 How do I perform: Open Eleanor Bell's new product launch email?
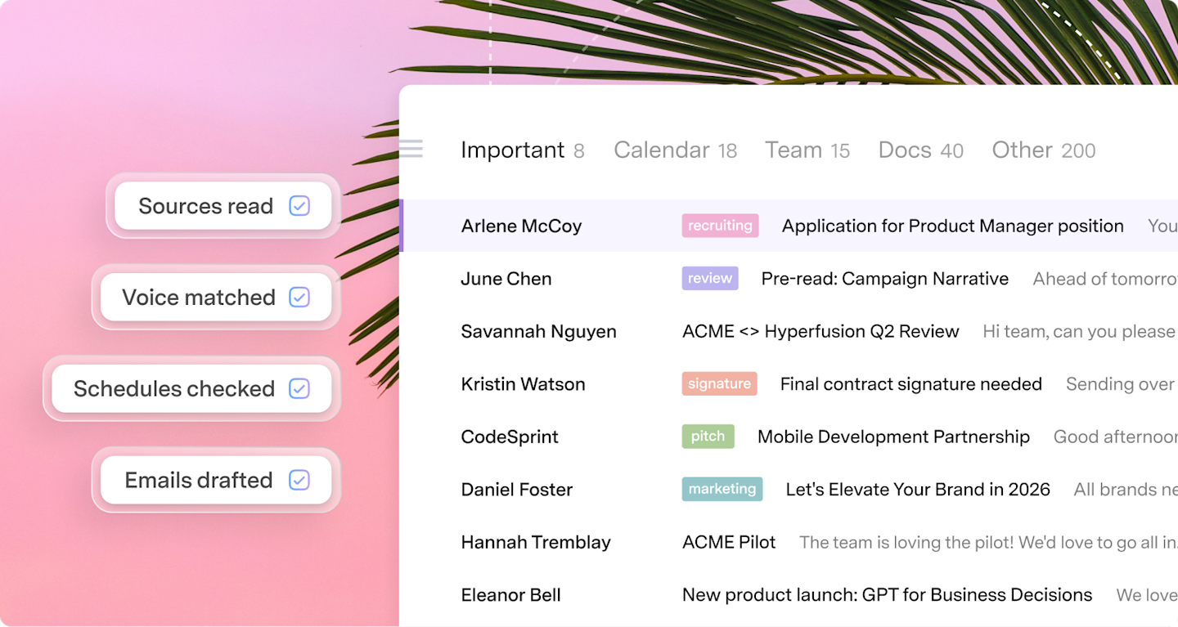789,595
